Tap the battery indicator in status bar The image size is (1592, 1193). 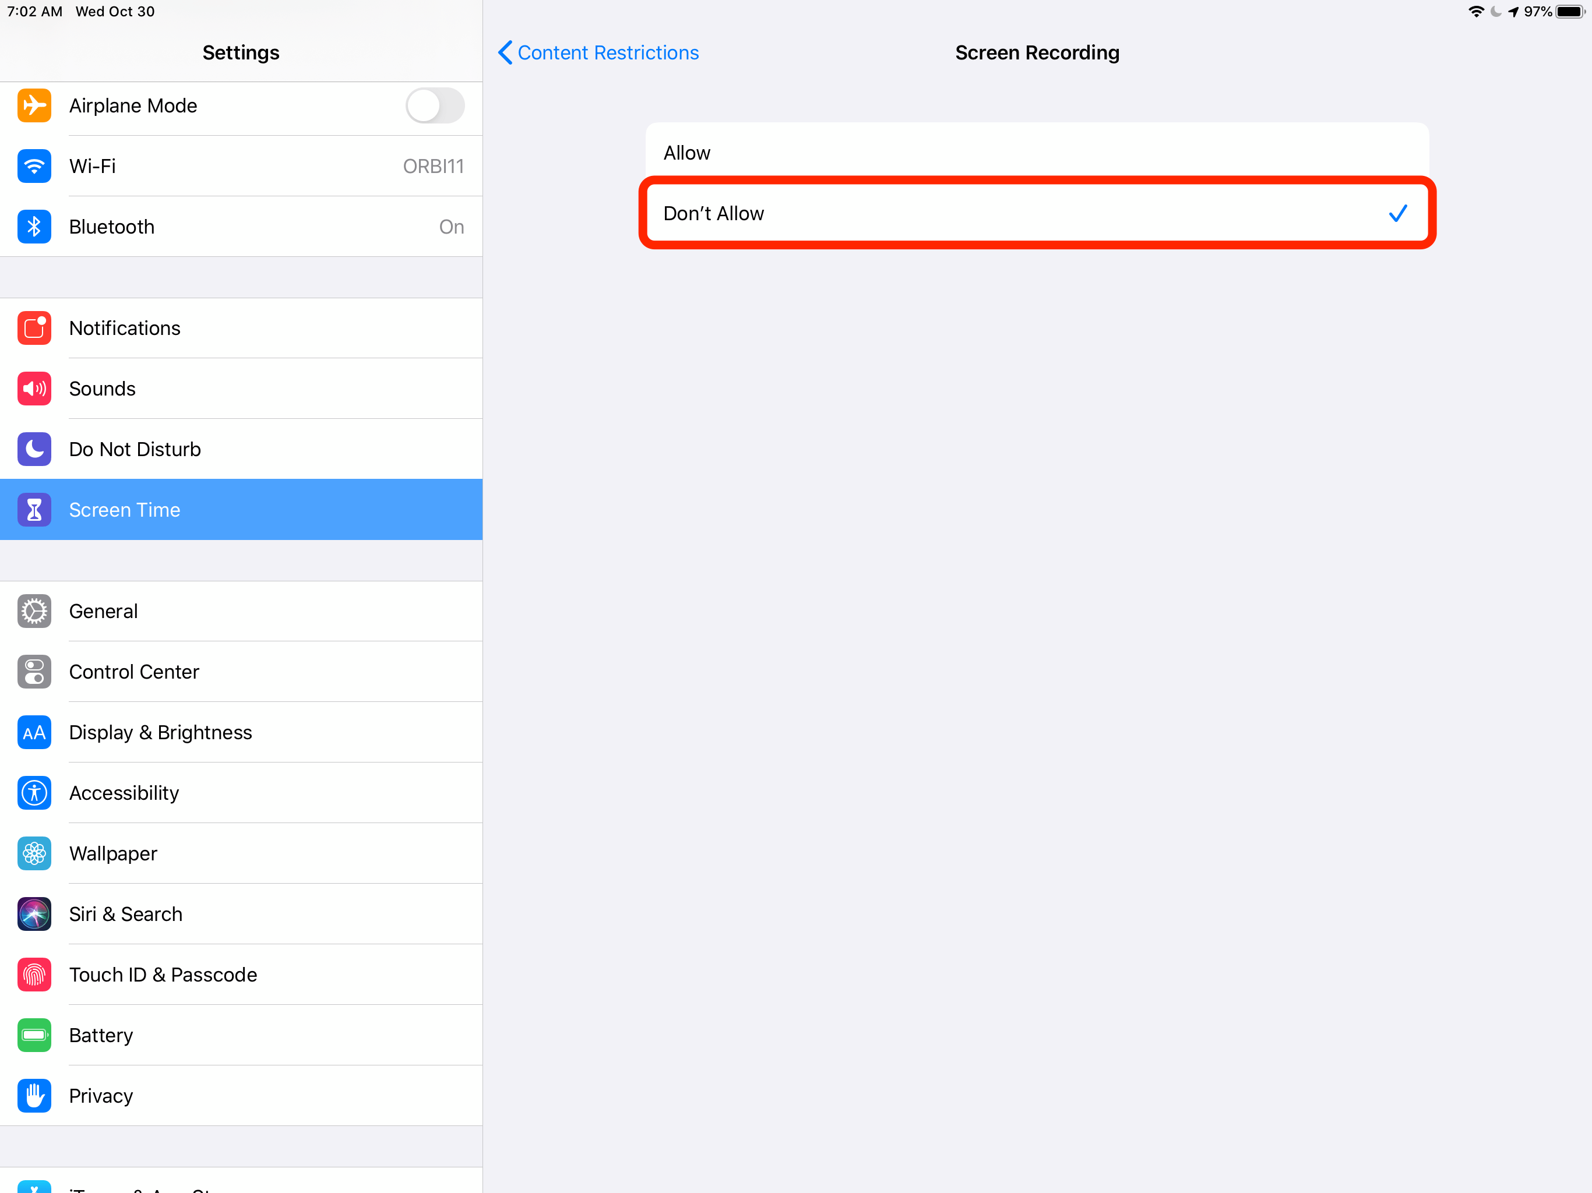click(x=1570, y=12)
